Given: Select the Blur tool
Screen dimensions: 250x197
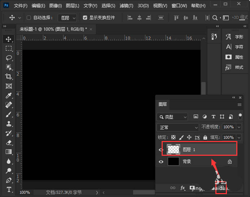Looking at the screenshot, I should click(x=9, y=161).
